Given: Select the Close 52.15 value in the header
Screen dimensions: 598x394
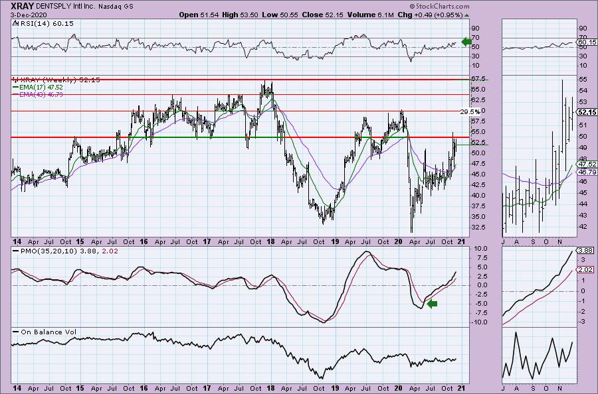Looking at the screenshot, I should coord(323,15).
